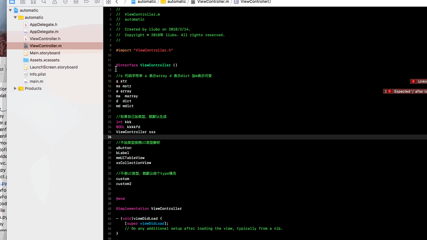
Task: Click the 'ma marray' code line
Action: pyautogui.click(x=127, y=96)
